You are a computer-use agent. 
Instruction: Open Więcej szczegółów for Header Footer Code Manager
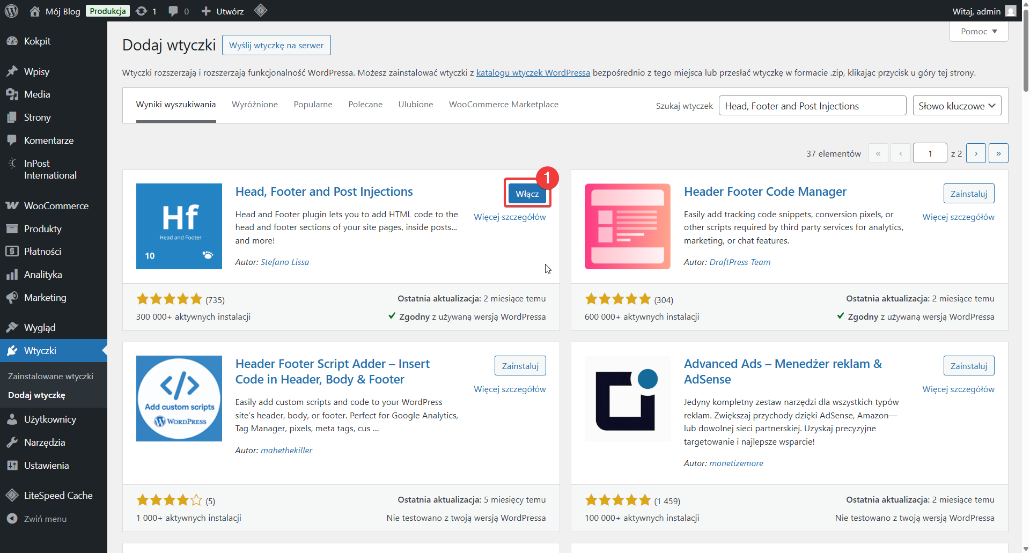[959, 217]
